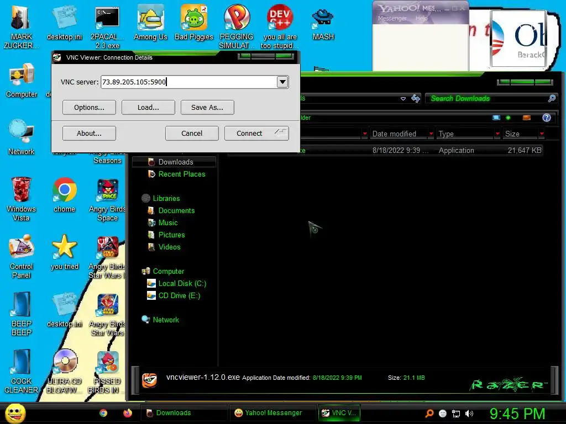Image resolution: width=566 pixels, height=424 pixels.
Task: Select the file row dated 8/18/2022 9:39
Action: 385,150
